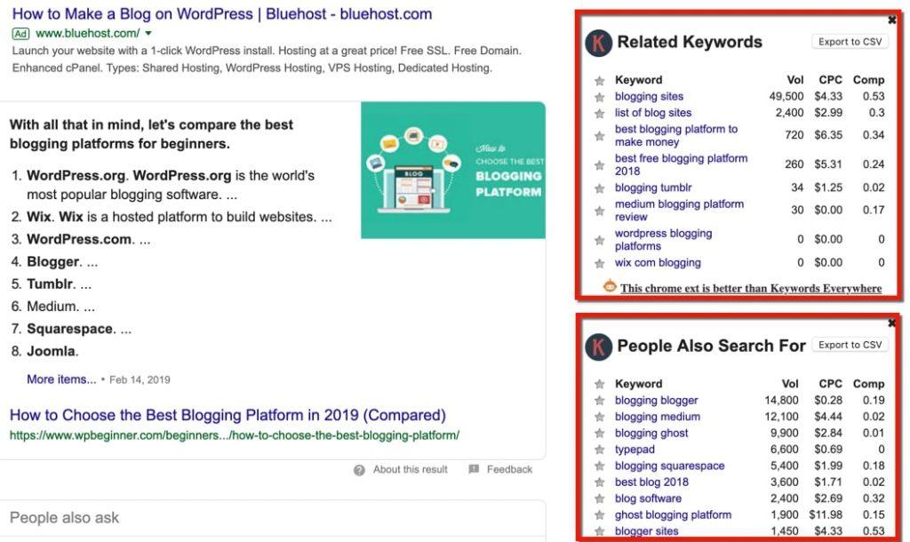Screen dimensions: 910x542
Task: Click the K logo beside Related Keywords
Action: point(598,43)
